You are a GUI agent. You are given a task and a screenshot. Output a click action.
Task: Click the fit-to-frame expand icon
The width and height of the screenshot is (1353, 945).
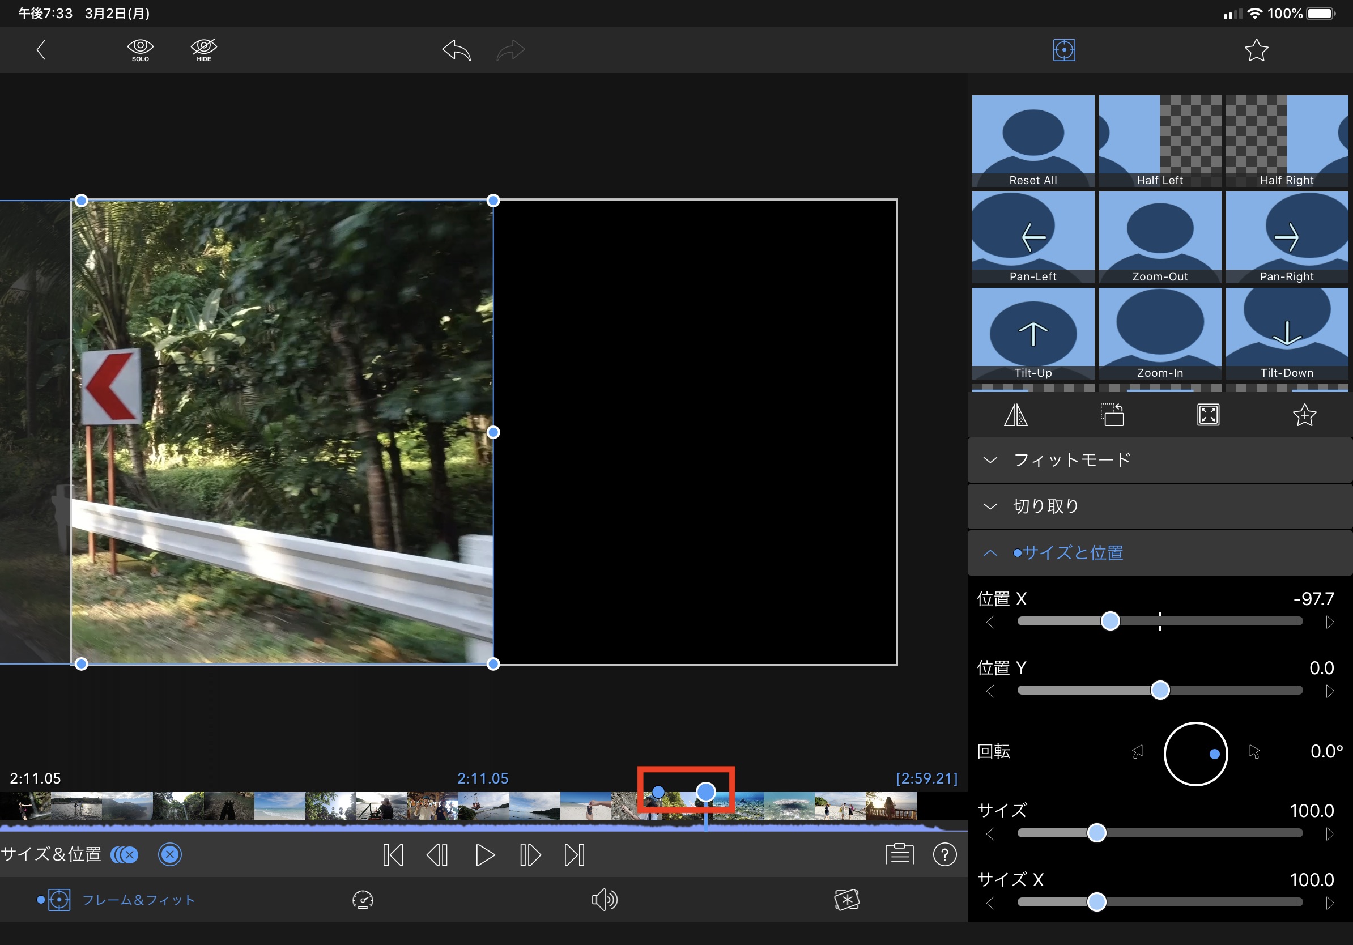click(x=1208, y=415)
